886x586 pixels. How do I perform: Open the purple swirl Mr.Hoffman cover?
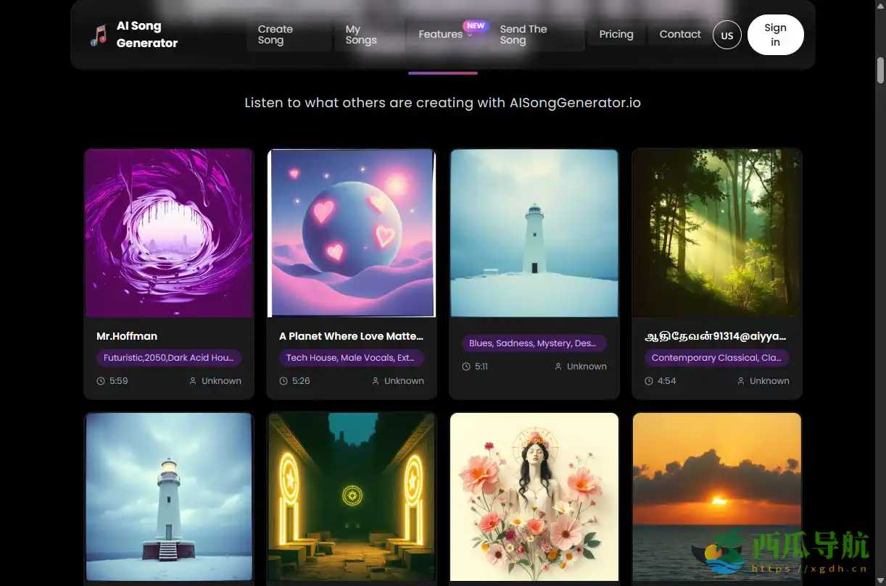coord(169,233)
